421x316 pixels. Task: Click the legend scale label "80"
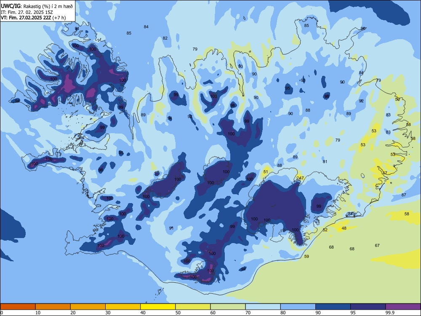[x=283, y=313]
